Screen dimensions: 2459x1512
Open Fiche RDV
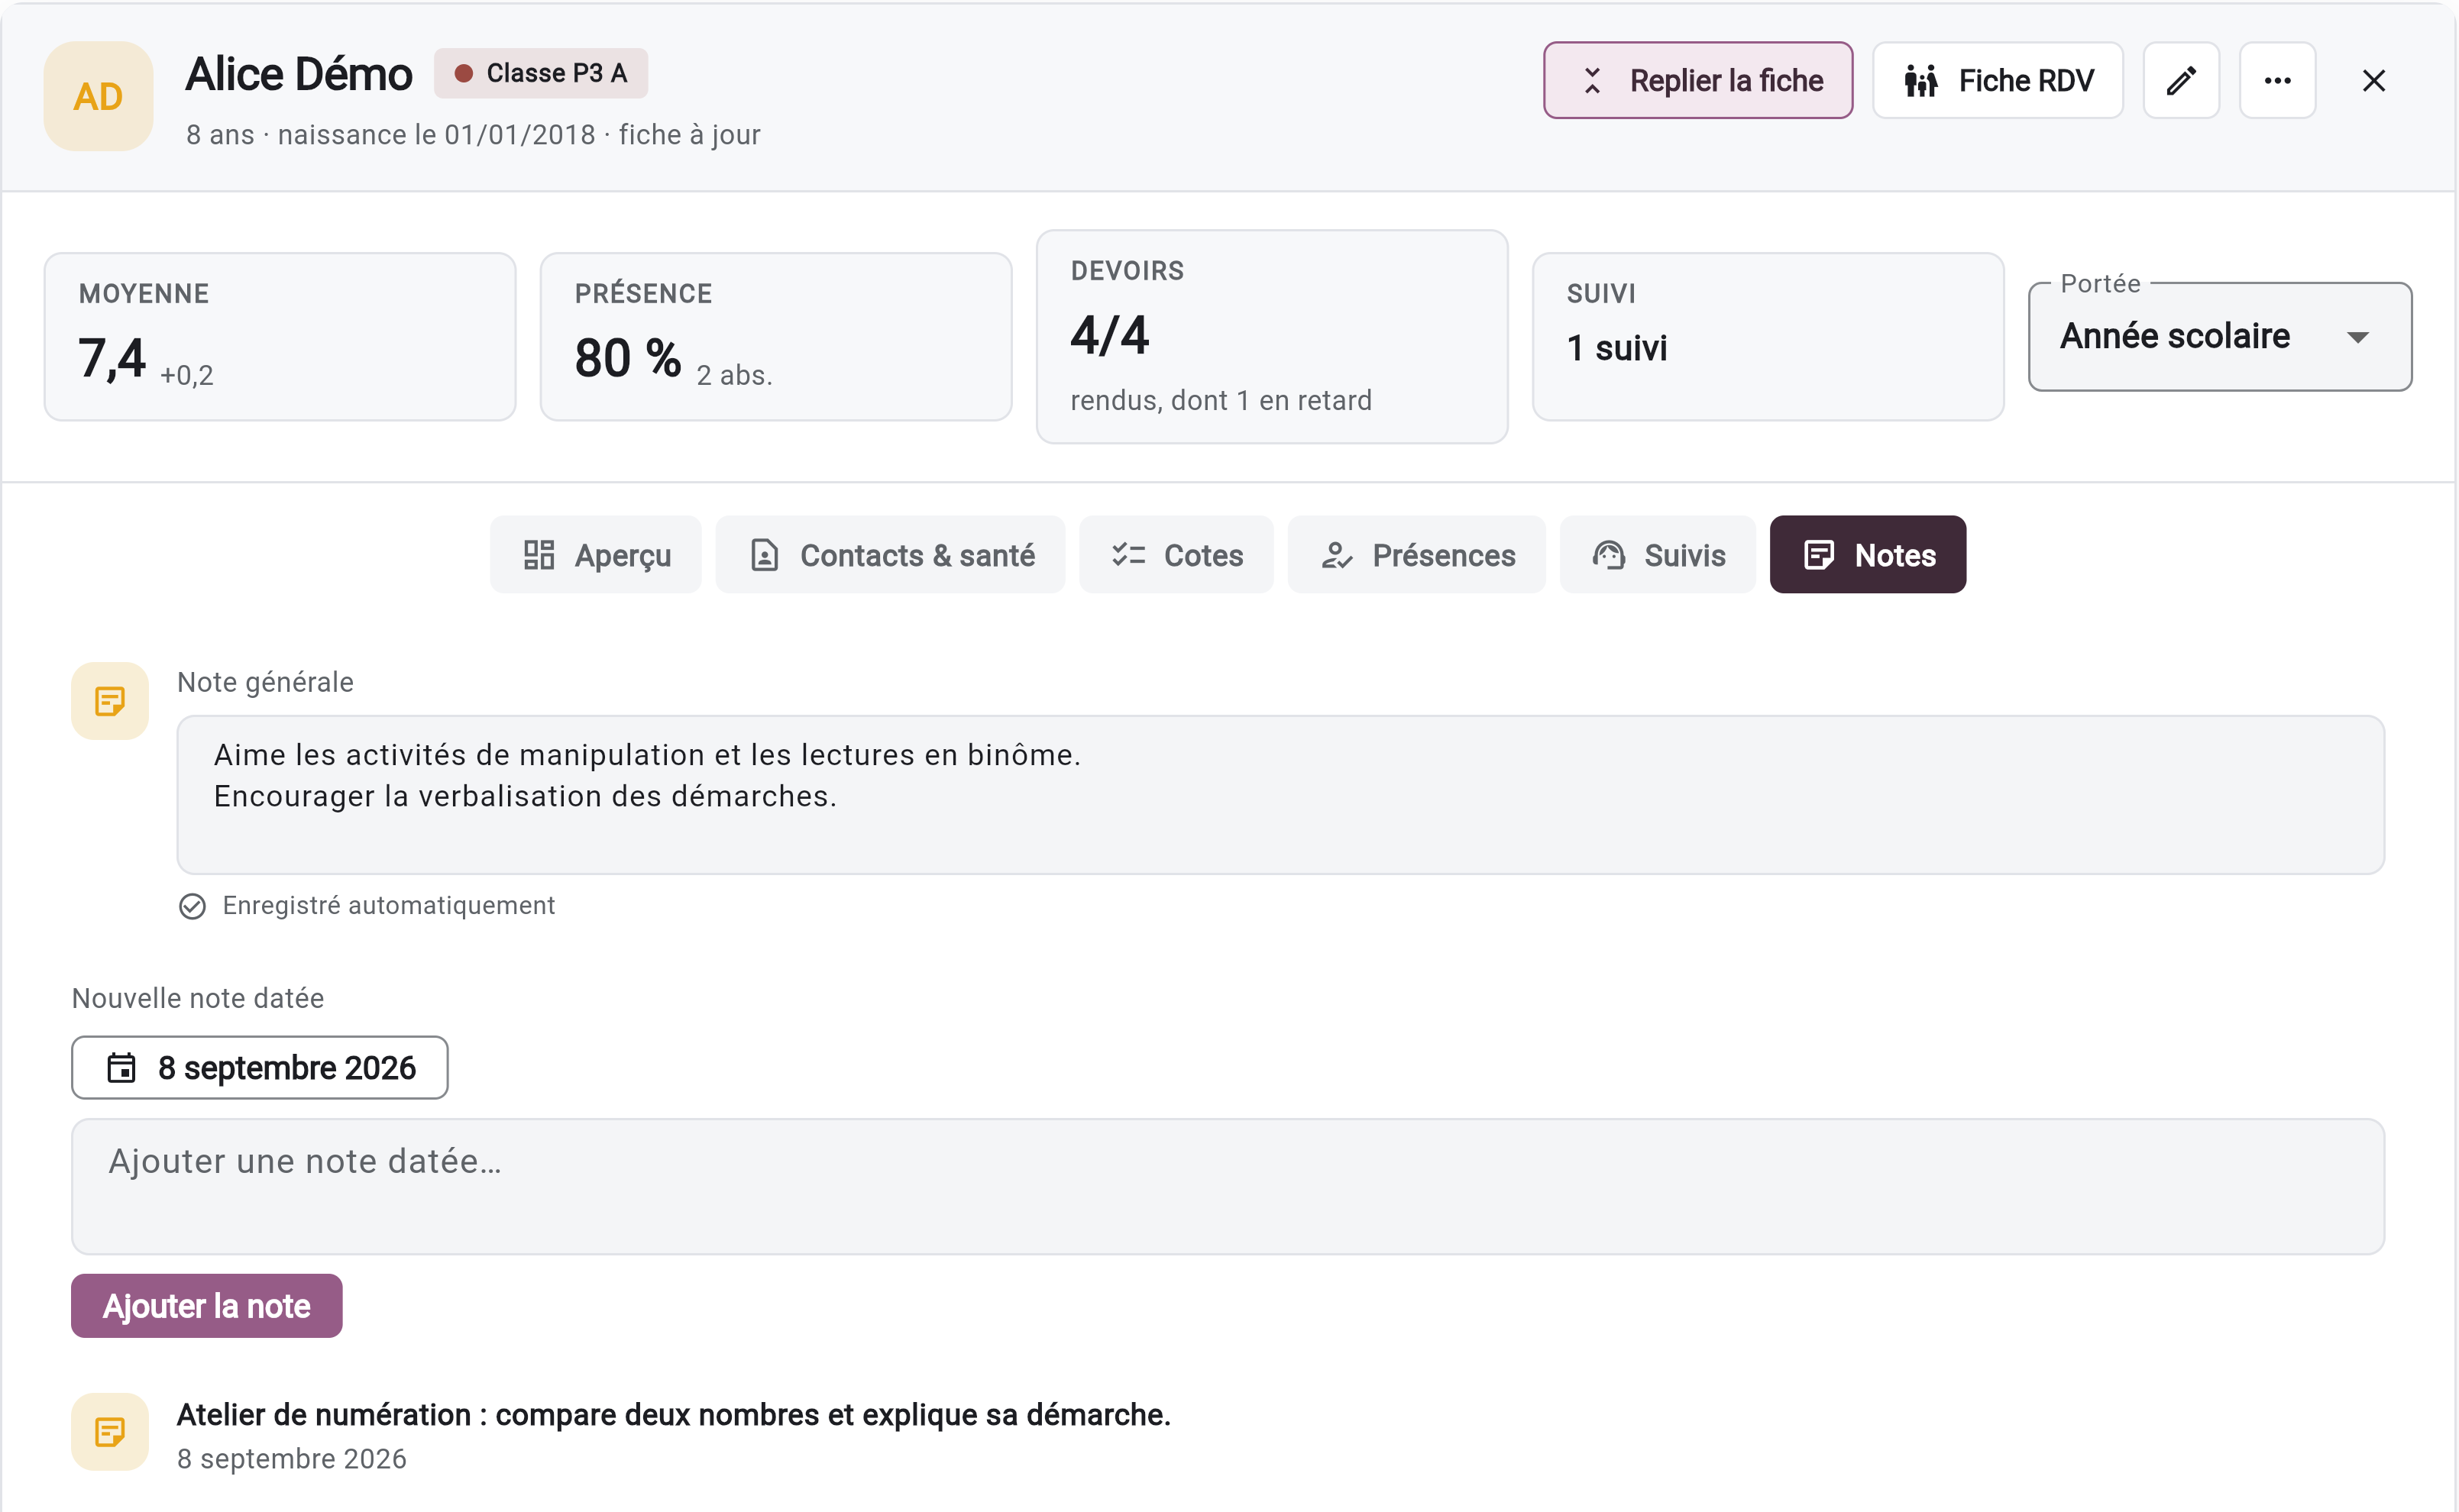(1998, 80)
